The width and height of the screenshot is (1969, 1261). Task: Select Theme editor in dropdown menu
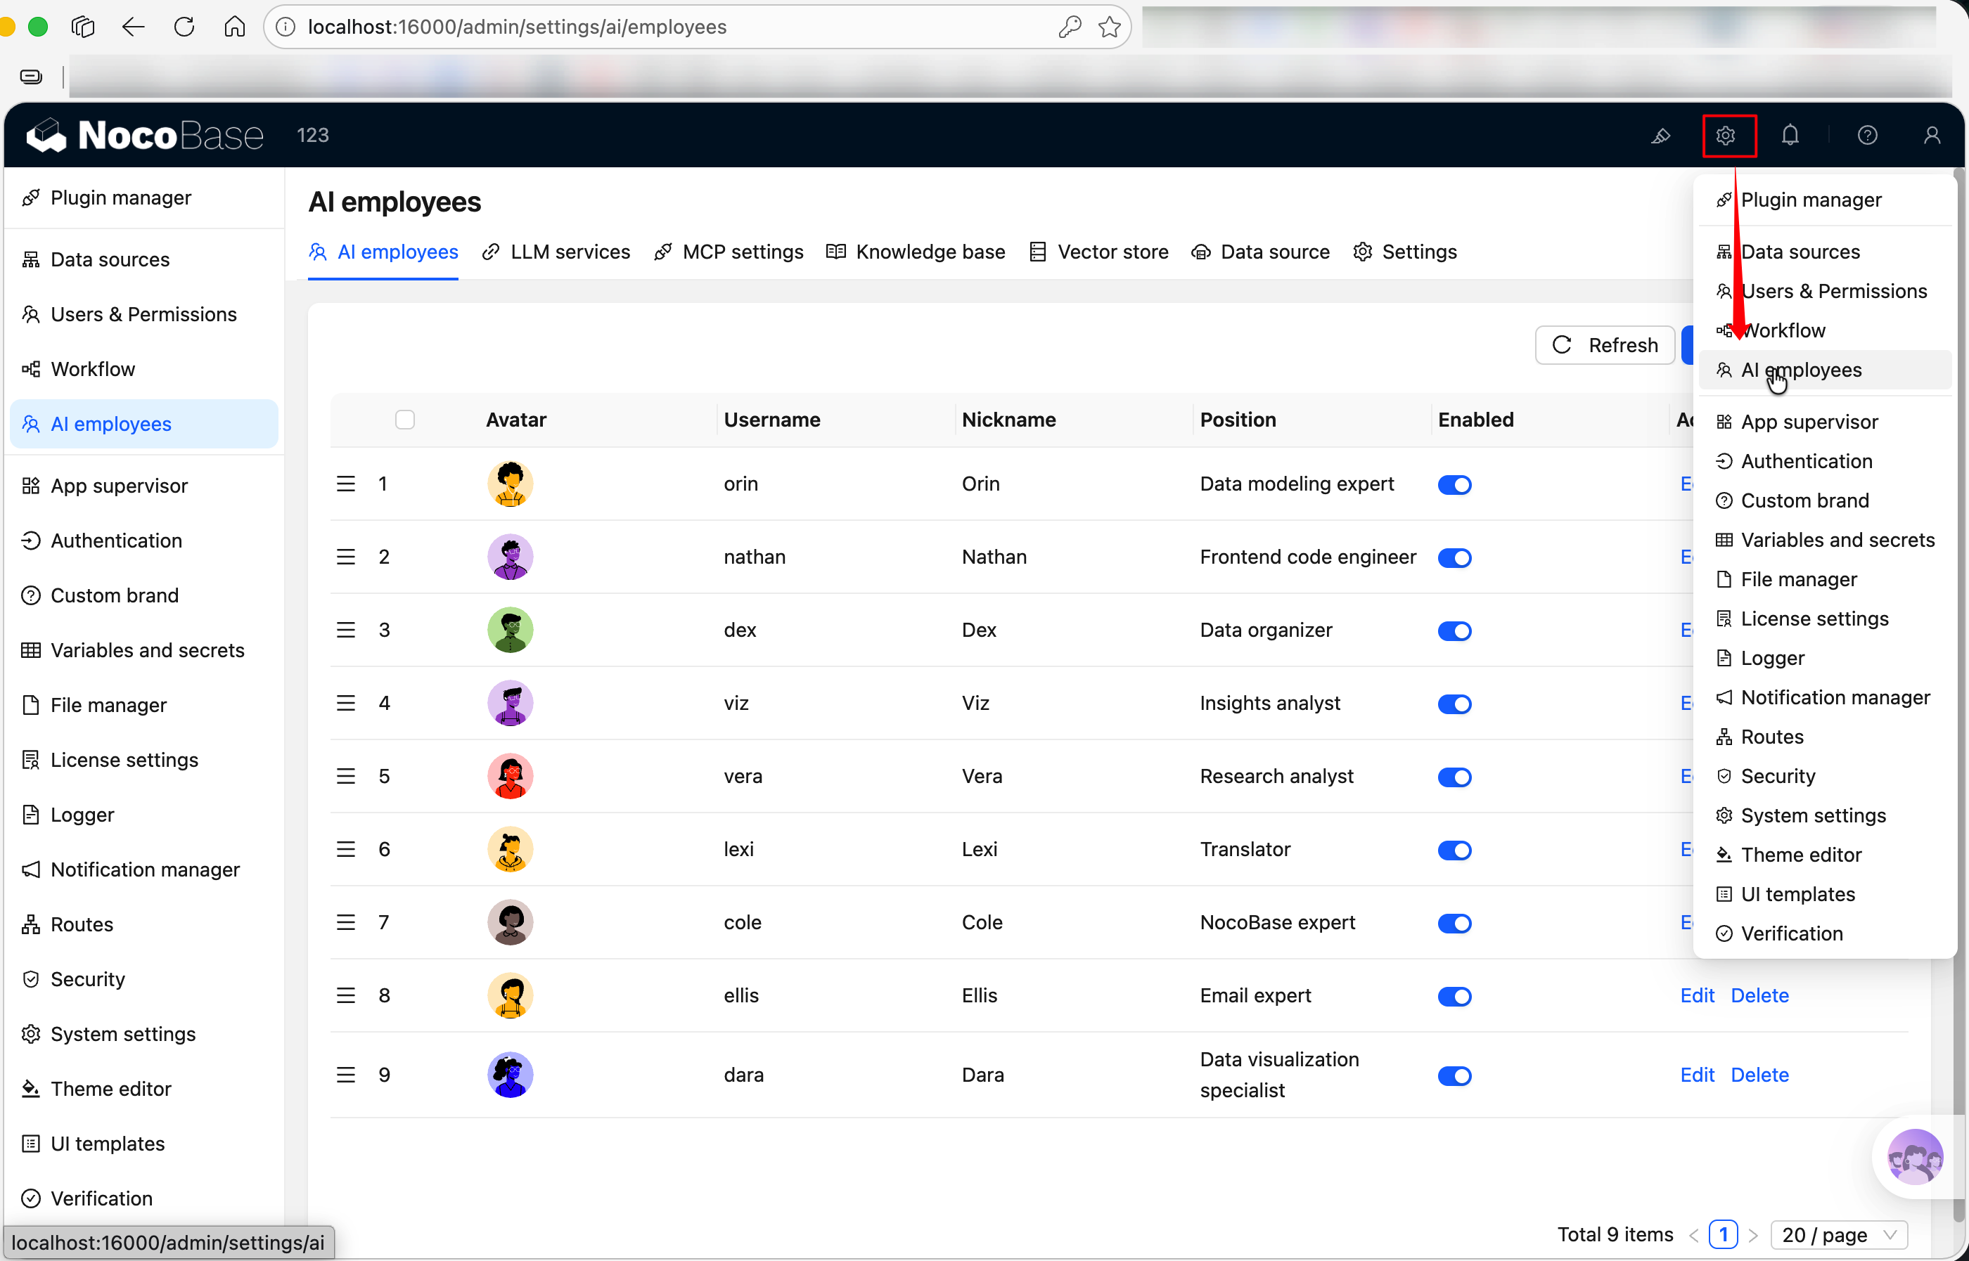click(x=1800, y=855)
